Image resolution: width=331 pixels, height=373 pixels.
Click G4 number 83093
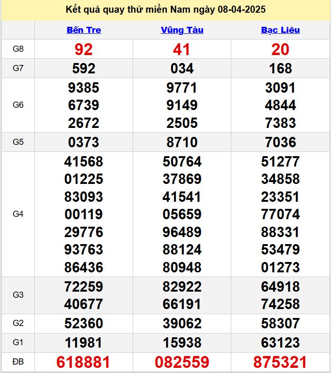[84, 197]
